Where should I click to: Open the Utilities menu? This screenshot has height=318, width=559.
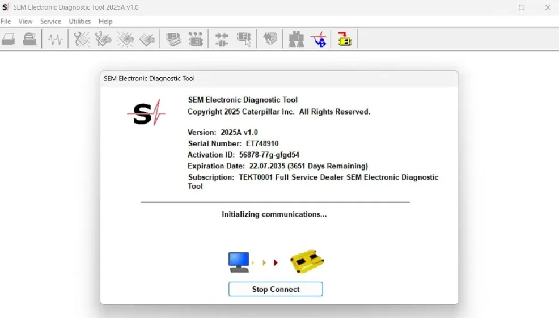[x=80, y=21]
